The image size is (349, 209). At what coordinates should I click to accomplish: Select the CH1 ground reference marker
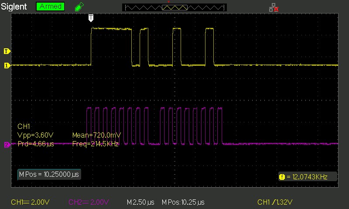[7, 65]
